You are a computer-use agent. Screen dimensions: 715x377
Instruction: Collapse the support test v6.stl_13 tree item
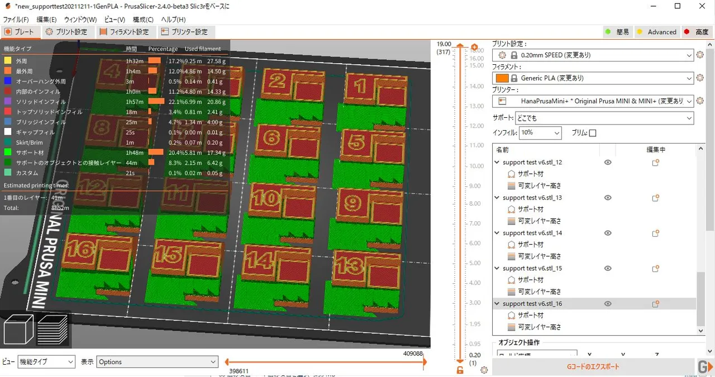click(497, 198)
